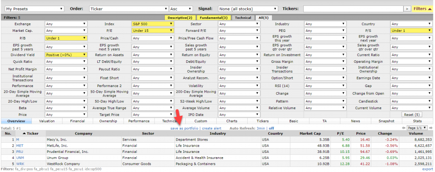Sort table by Sector column header
Viewport: 435px width, 172px height.
[148, 133]
